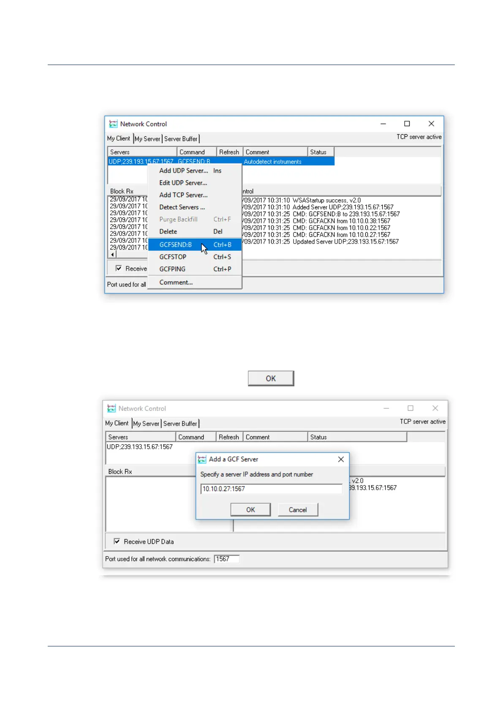Minimize the upper Network Control window
The height and width of the screenshot is (711, 503).
point(383,124)
